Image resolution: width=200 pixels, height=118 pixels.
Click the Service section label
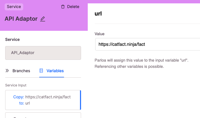(x=12, y=40)
